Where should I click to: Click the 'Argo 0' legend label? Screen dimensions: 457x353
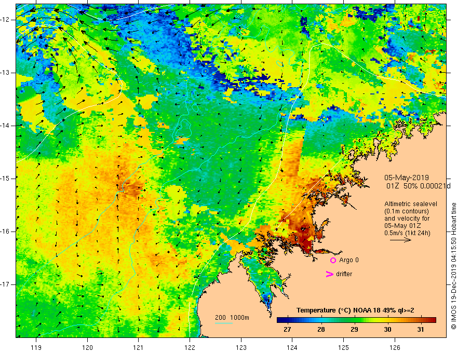tap(349, 260)
